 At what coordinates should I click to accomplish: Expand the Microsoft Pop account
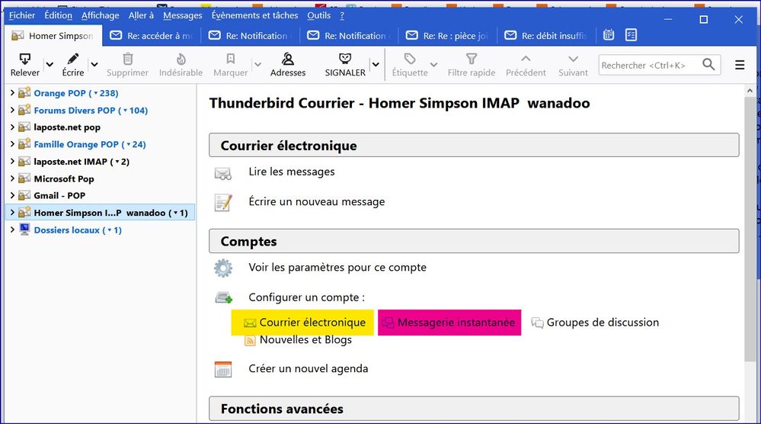point(12,178)
